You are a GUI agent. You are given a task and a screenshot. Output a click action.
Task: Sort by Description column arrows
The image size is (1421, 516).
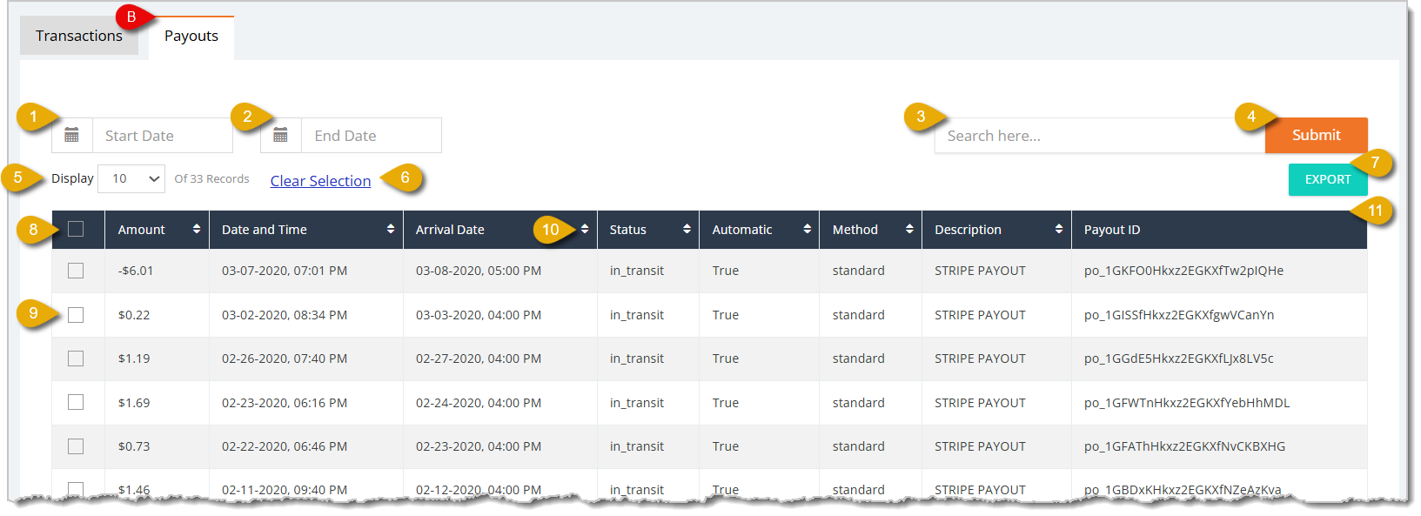(x=1058, y=229)
